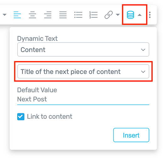Justify the text alignment

[63, 15]
